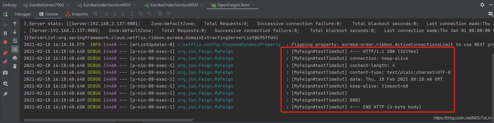Image resolution: width=494 pixels, height=123 pixels.
Task: Stop the debug session with red square
Action: click(x=5, y=42)
